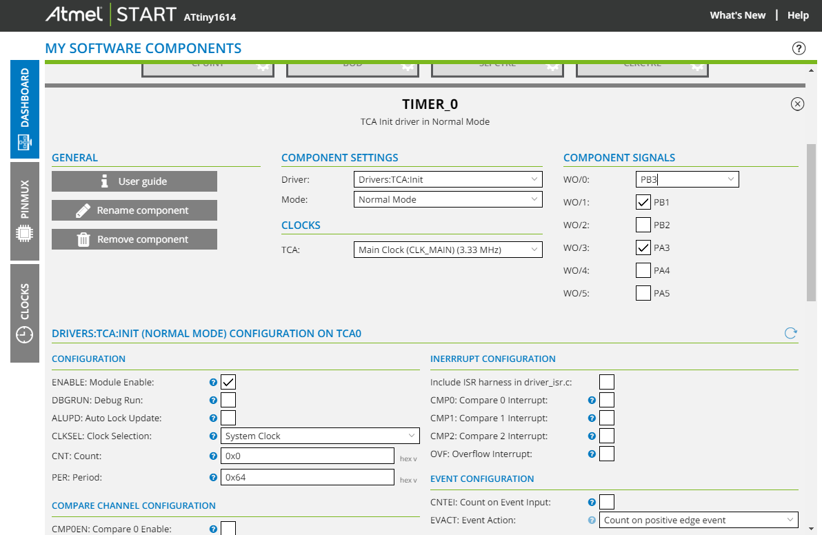
Task: Close the TIMER_0 configuration panel
Action: click(x=797, y=104)
